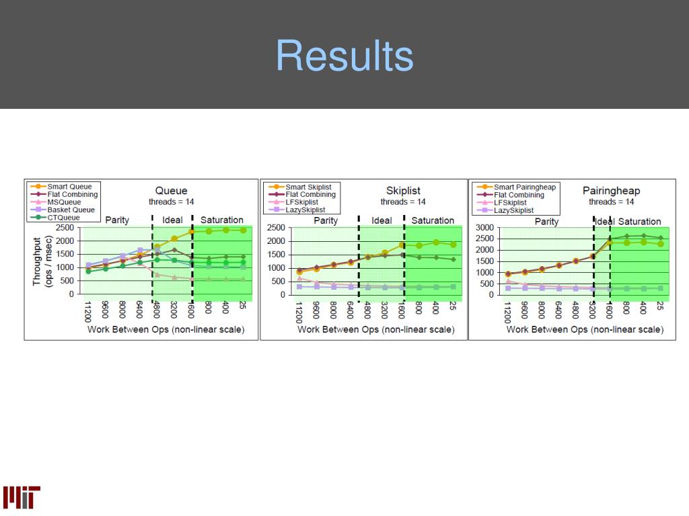
Task: Click the Basket Queue legend entry
Action: (63, 210)
